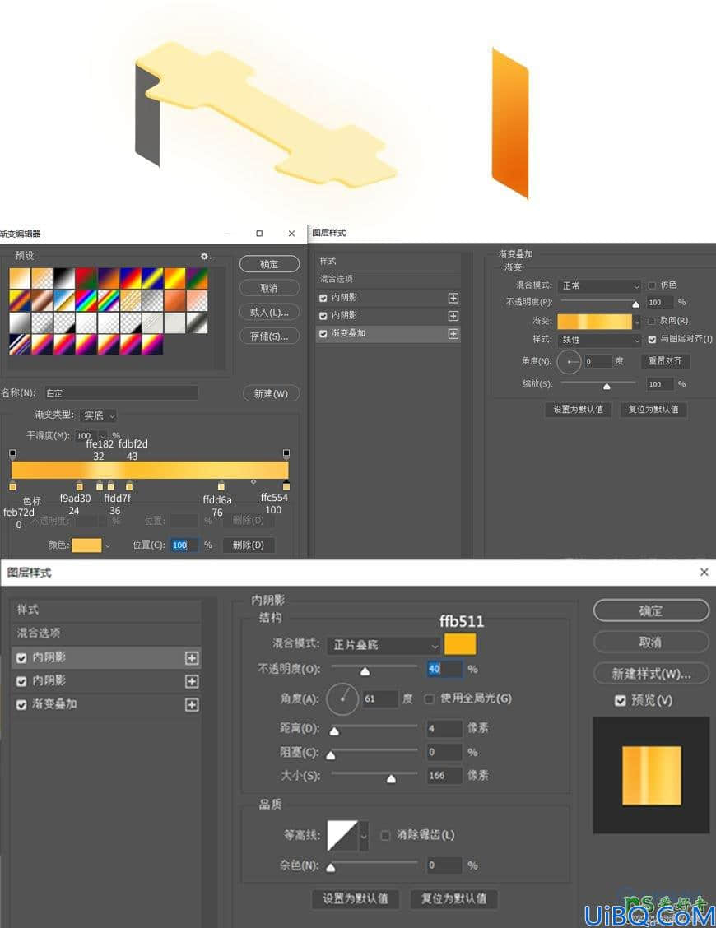Select the fdbf2d color stop at 43

tap(129, 486)
